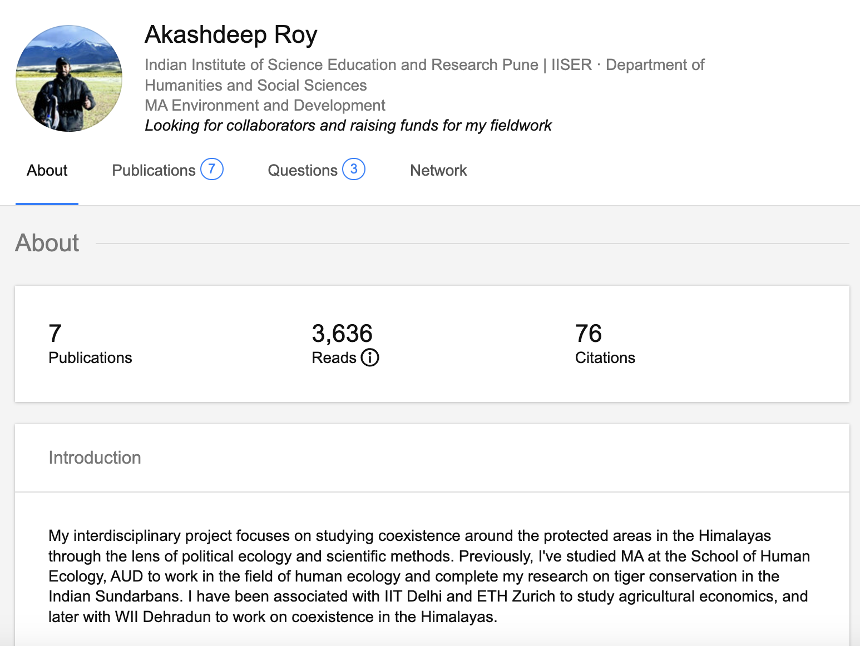The width and height of the screenshot is (860, 646).
Task: Open Akashdeep Roy's profile photo
Action: point(69,78)
